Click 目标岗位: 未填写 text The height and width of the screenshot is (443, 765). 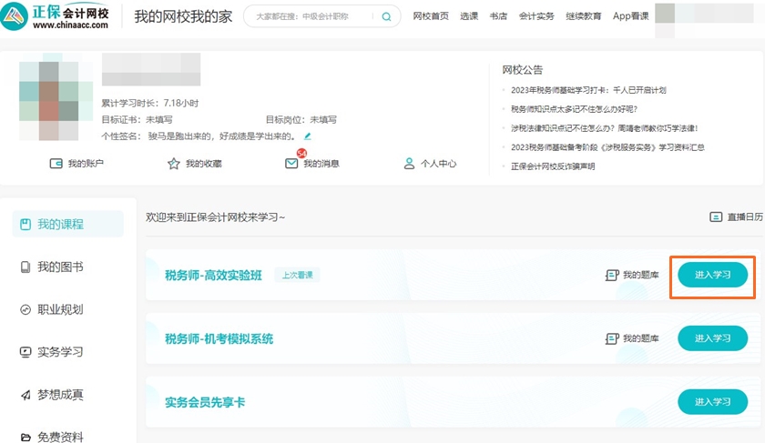[x=301, y=120]
